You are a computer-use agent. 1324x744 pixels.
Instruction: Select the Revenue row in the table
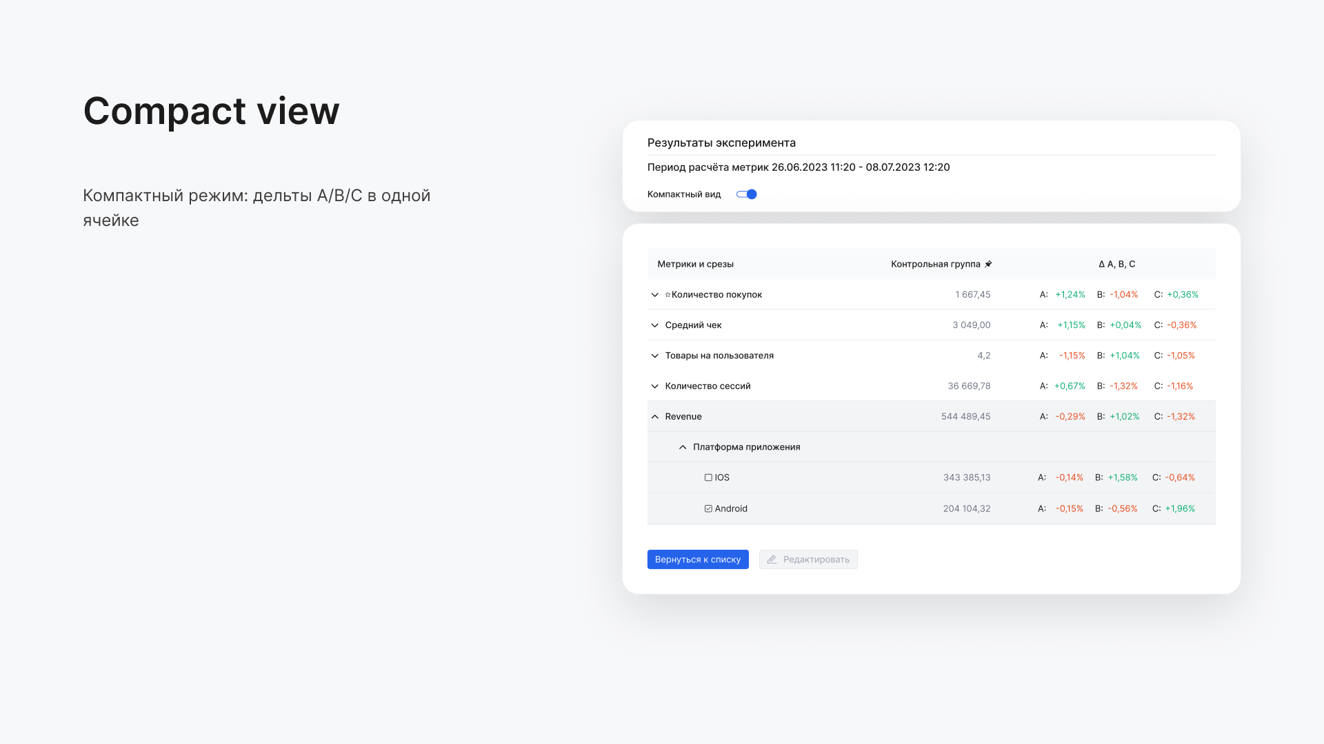click(x=827, y=416)
